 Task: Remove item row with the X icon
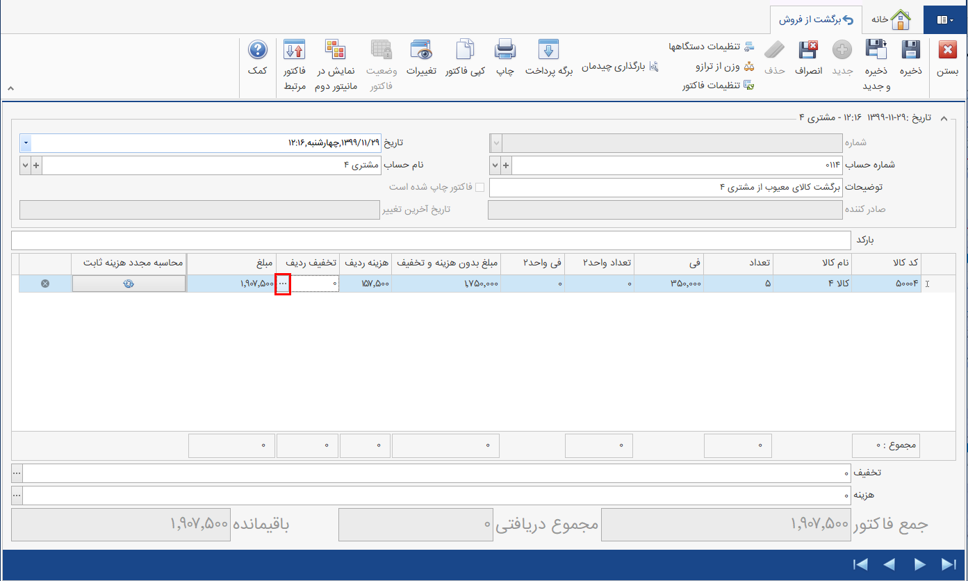pos(44,283)
